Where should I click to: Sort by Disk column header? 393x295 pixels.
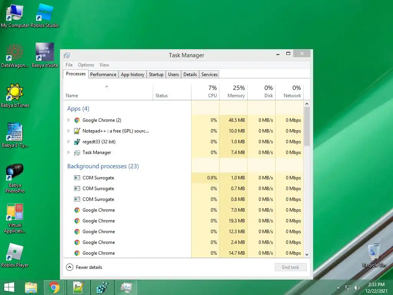point(261,92)
